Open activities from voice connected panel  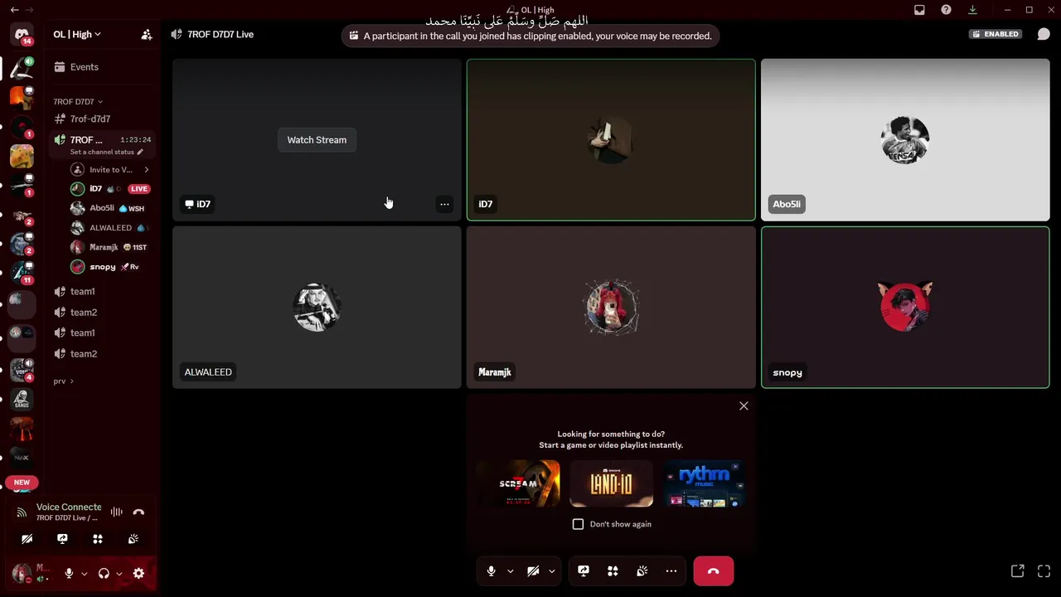tap(98, 539)
